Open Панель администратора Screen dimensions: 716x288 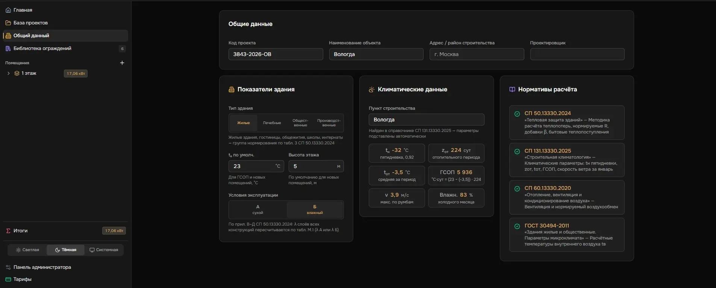coord(65,267)
